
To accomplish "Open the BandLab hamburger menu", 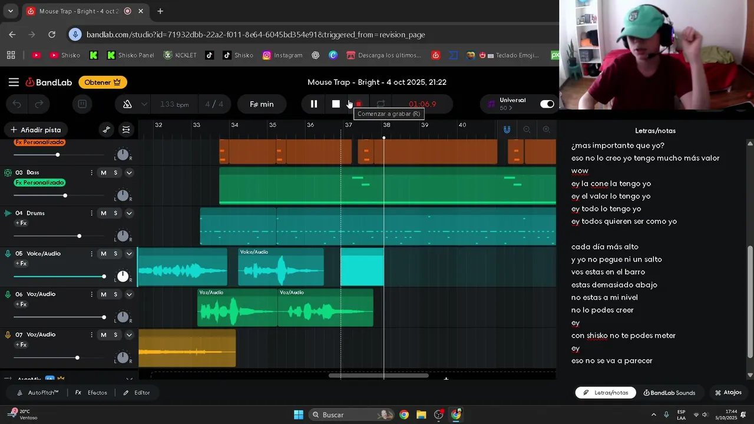I will coord(14,82).
